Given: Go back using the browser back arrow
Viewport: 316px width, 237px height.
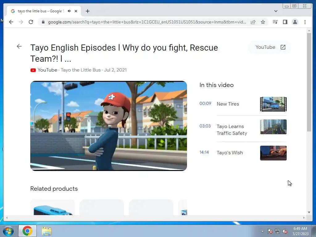Looking at the screenshot, I should pos(11,22).
